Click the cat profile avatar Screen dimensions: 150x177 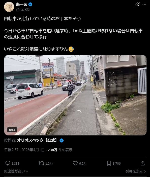(9, 7)
